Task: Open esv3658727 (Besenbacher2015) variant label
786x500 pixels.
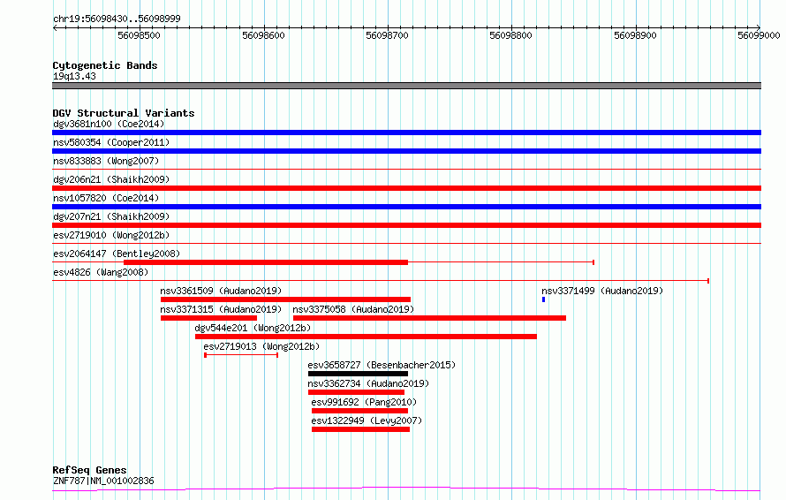Action: coord(382,365)
